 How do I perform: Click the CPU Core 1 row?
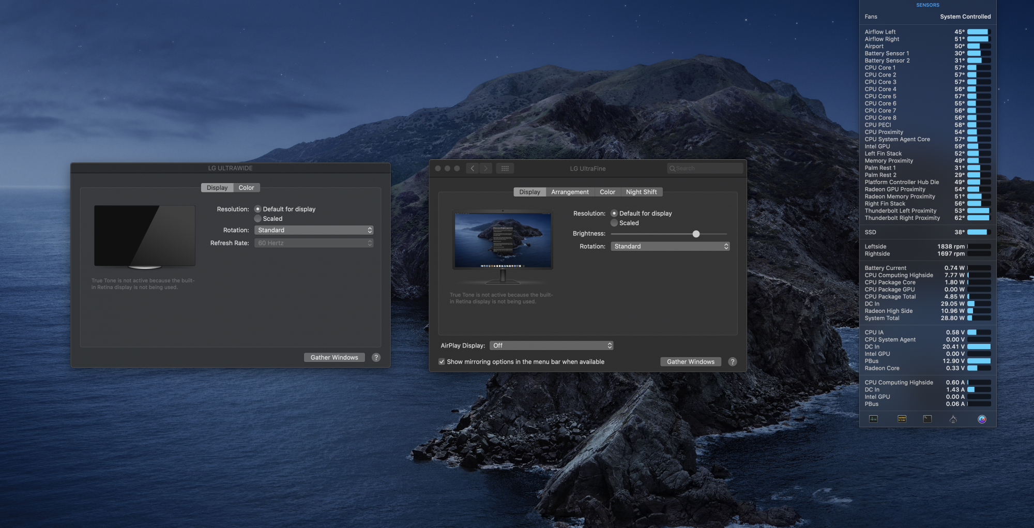click(x=927, y=68)
